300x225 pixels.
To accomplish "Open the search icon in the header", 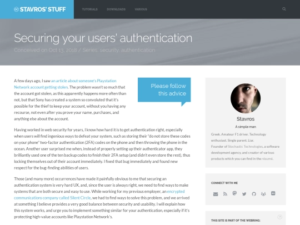I will pyautogui.click(x=284, y=9).
